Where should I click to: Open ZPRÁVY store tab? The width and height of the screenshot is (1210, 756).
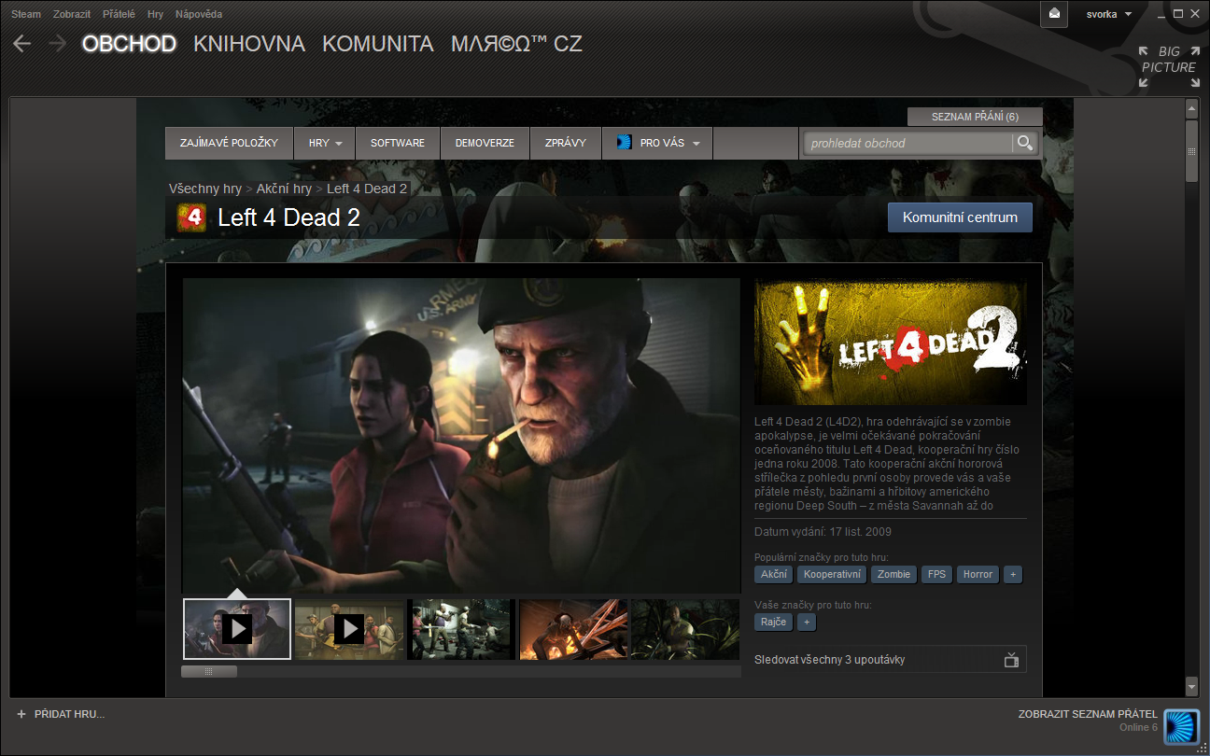pos(566,143)
